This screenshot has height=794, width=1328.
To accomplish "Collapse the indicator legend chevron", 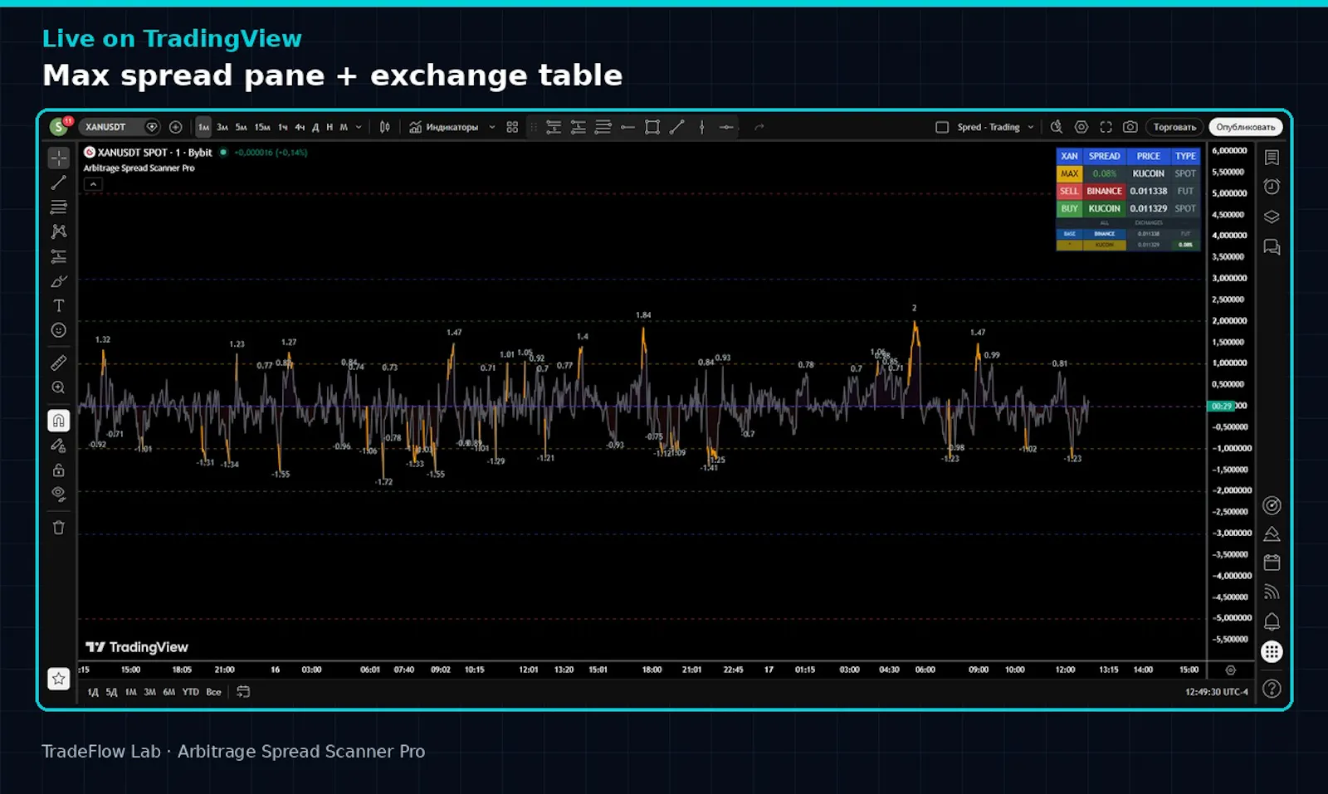I will pyautogui.click(x=93, y=184).
